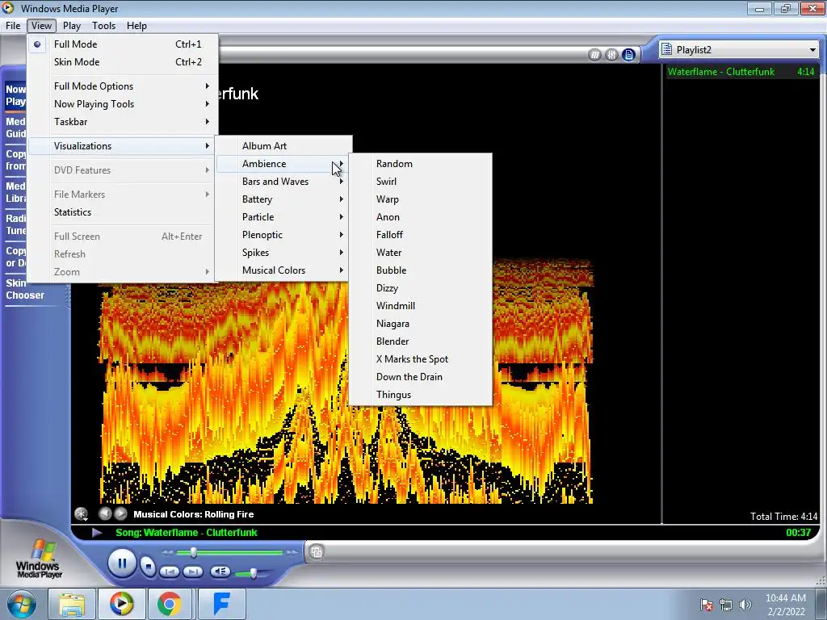This screenshot has height=620, width=827.
Task: Choose Bubble ambience visualization
Action: [420, 270]
